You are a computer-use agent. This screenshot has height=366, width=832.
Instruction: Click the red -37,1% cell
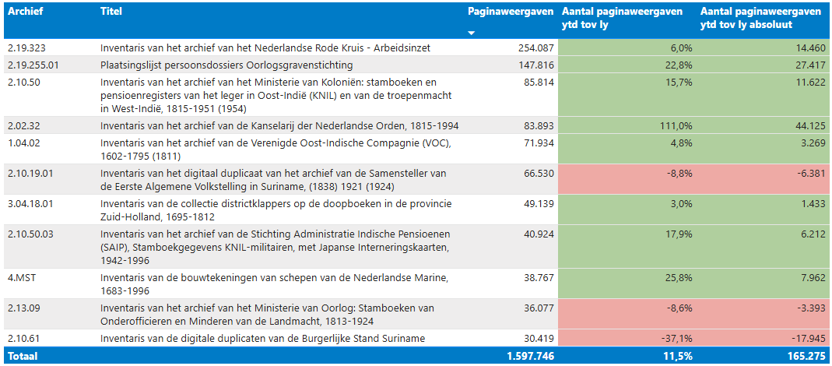pos(674,338)
